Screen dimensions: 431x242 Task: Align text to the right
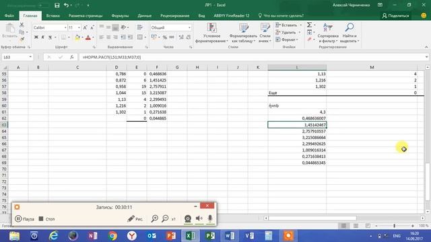(x=115, y=37)
